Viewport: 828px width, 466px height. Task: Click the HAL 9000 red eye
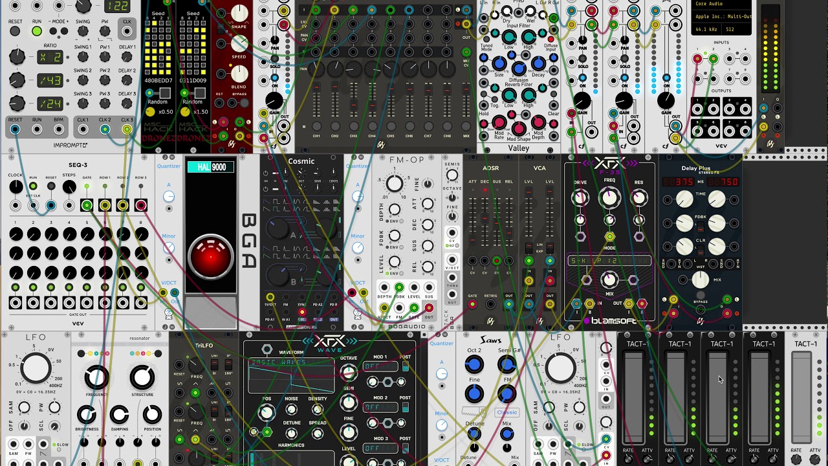point(211,257)
